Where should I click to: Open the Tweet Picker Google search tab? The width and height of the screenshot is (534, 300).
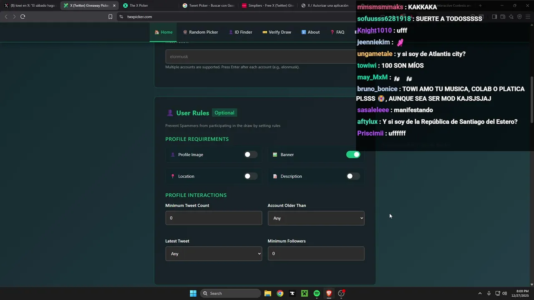click(208, 5)
